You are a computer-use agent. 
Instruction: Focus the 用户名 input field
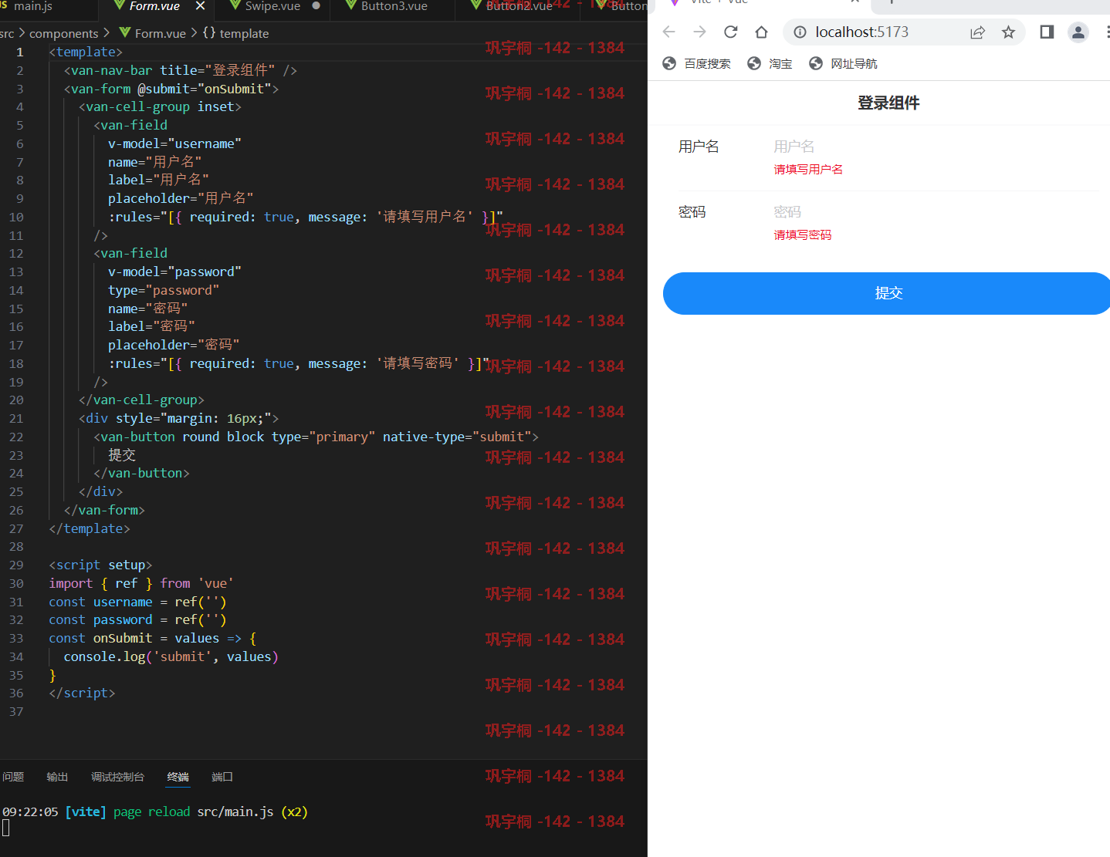coord(936,147)
